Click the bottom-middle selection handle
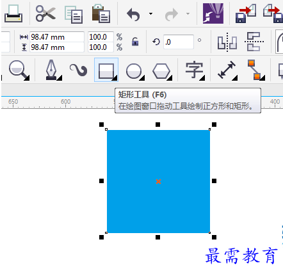 click(158, 237)
